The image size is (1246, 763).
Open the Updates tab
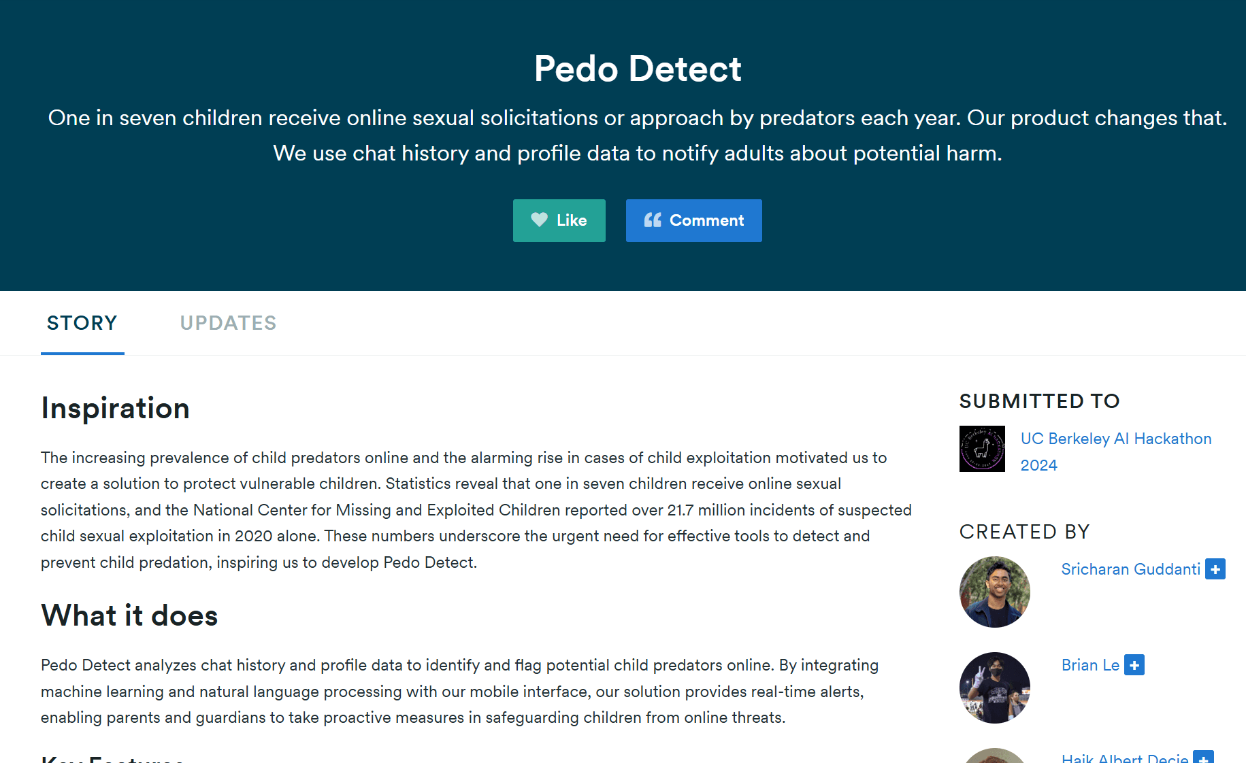228,323
